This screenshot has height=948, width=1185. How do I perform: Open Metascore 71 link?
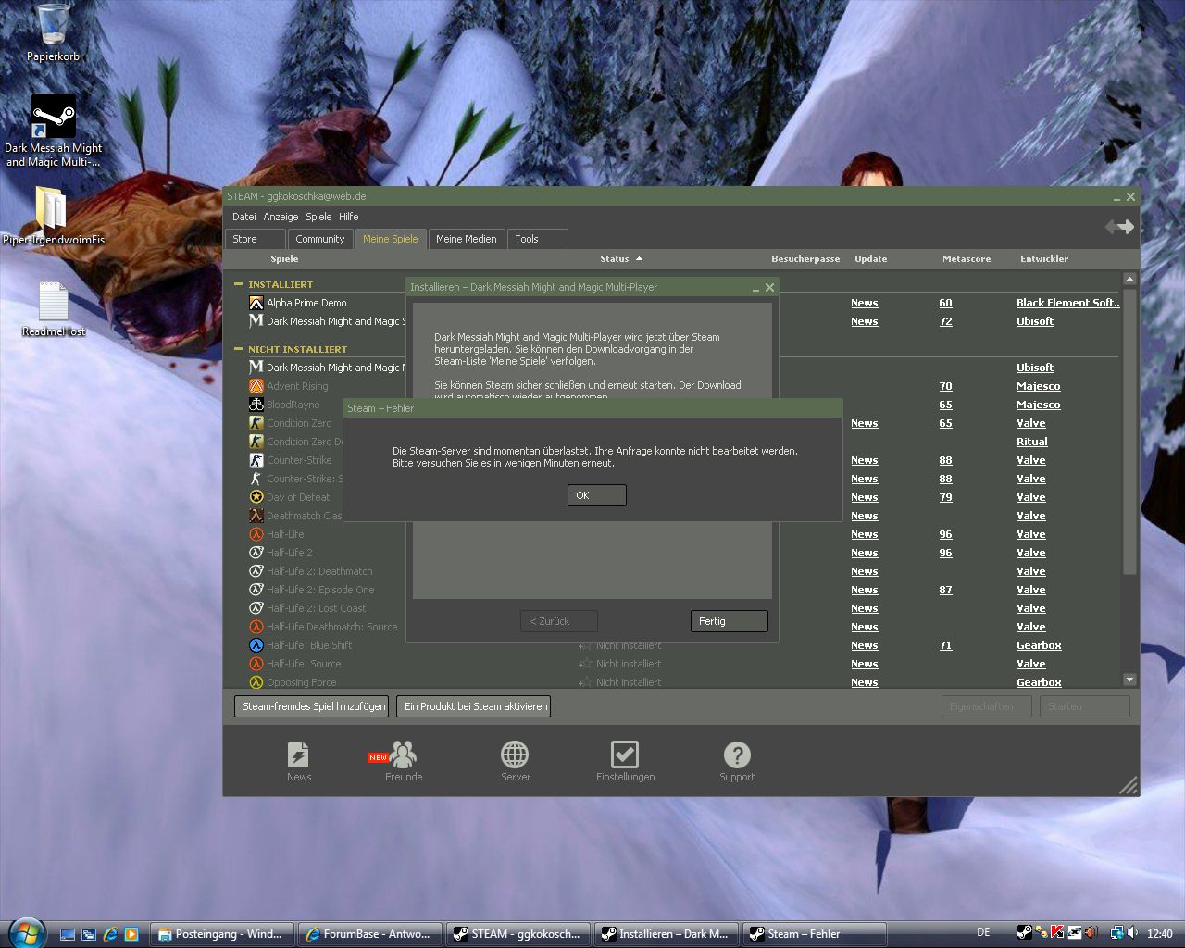pyautogui.click(x=945, y=645)
